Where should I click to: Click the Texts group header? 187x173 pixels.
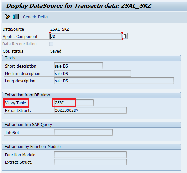pos(91,58)
